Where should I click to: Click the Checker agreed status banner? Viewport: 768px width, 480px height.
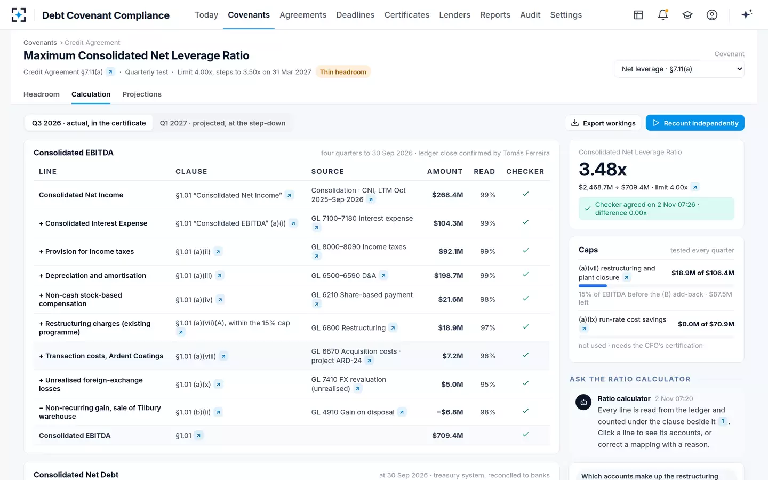tap(657, 209)
